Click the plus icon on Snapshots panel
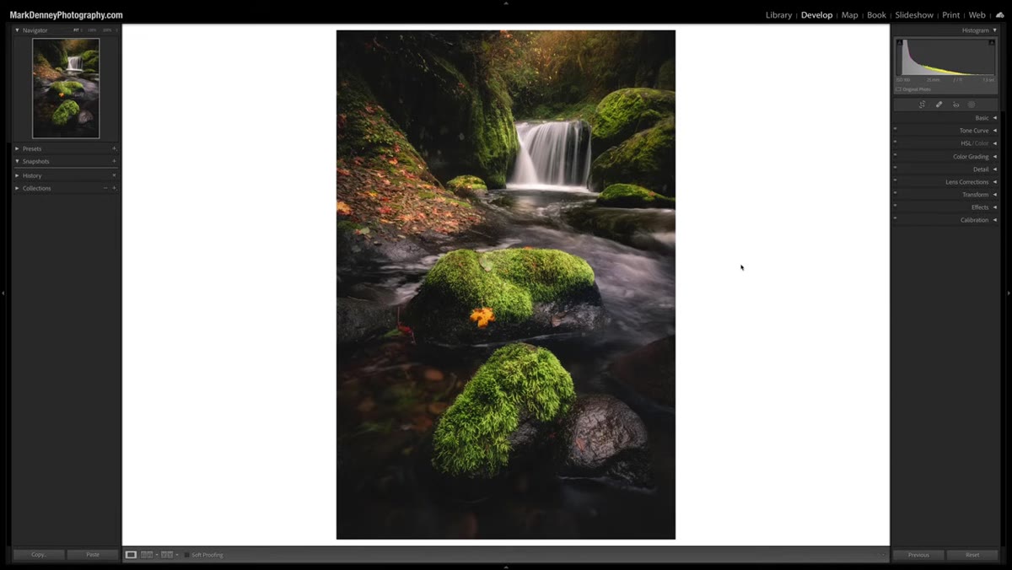1012x570 pixels. (x=114, y=161)
